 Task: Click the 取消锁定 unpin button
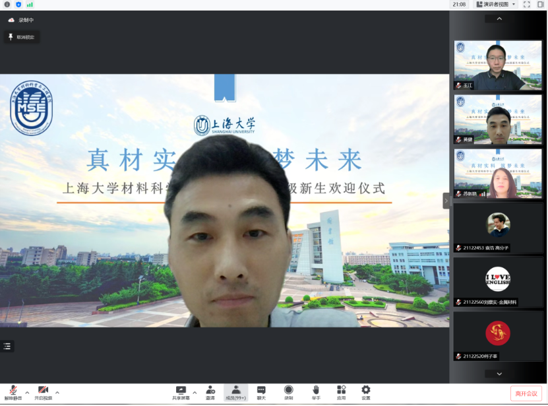[21, 37]
